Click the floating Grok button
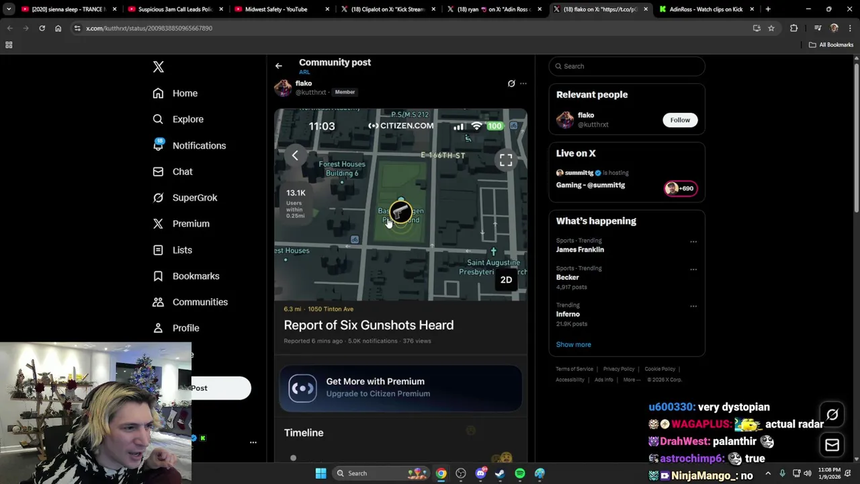The image size is (860, 484). pos(832,415)
